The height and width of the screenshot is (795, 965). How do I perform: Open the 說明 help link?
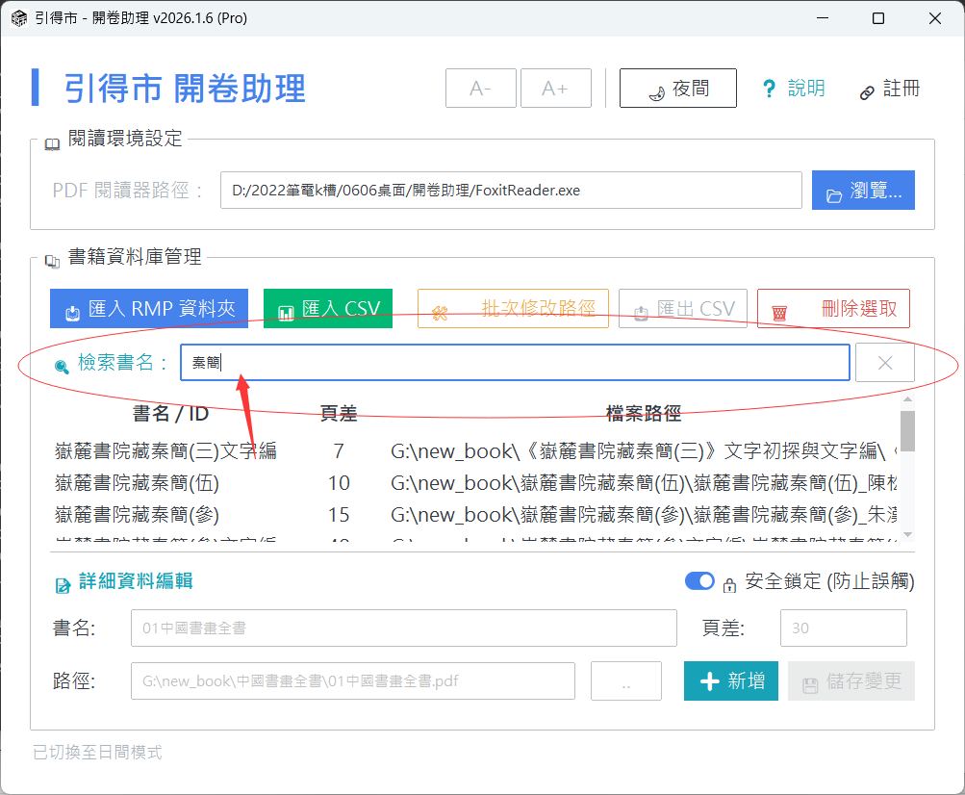794,89
